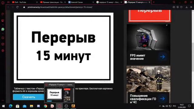Show hidden system tray icons
This screenshot has height=109, width=194.
[160, 106]
